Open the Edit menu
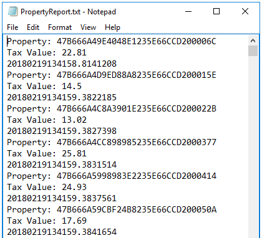Viewport: 262px width, 238px height. (33, 27)
